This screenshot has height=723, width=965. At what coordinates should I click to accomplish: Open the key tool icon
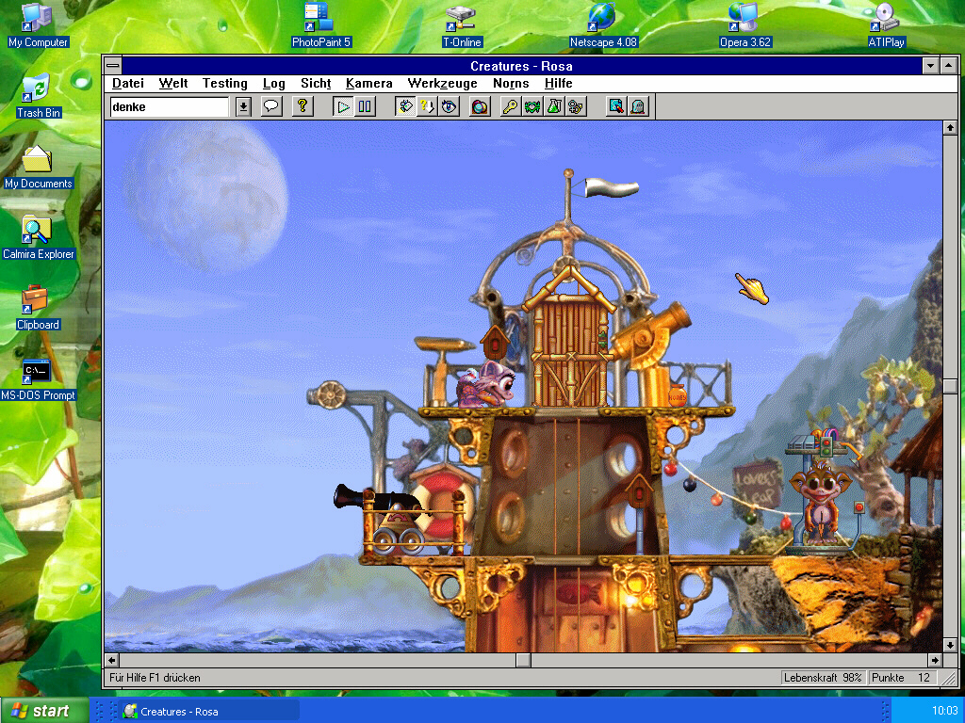tap(510, 106)
